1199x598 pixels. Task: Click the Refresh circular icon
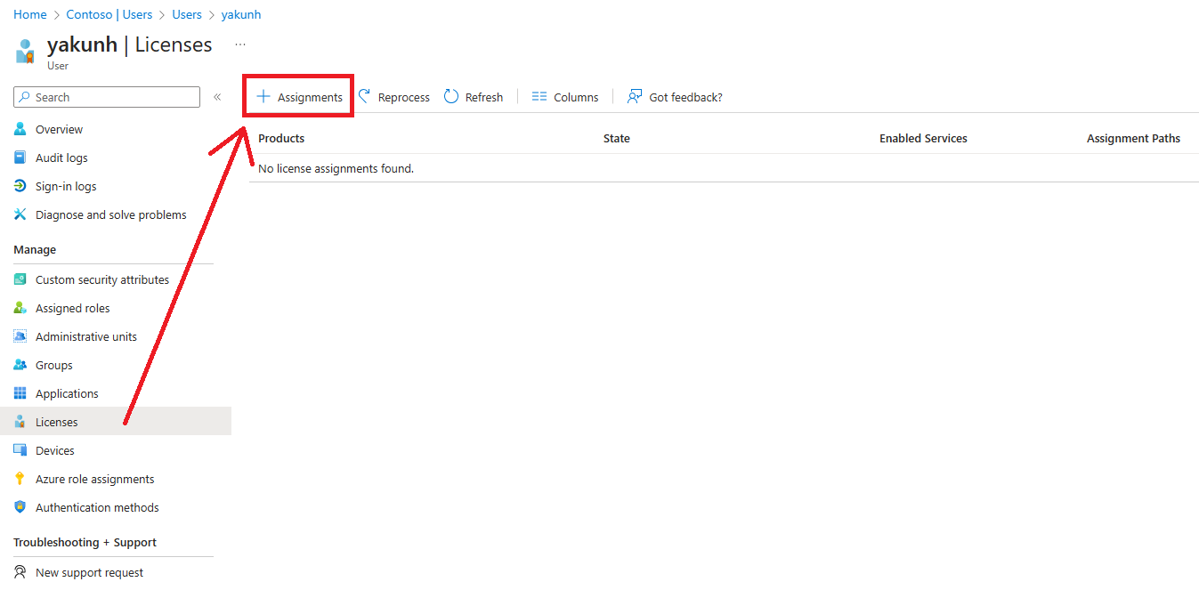click(x=451, y=96)
